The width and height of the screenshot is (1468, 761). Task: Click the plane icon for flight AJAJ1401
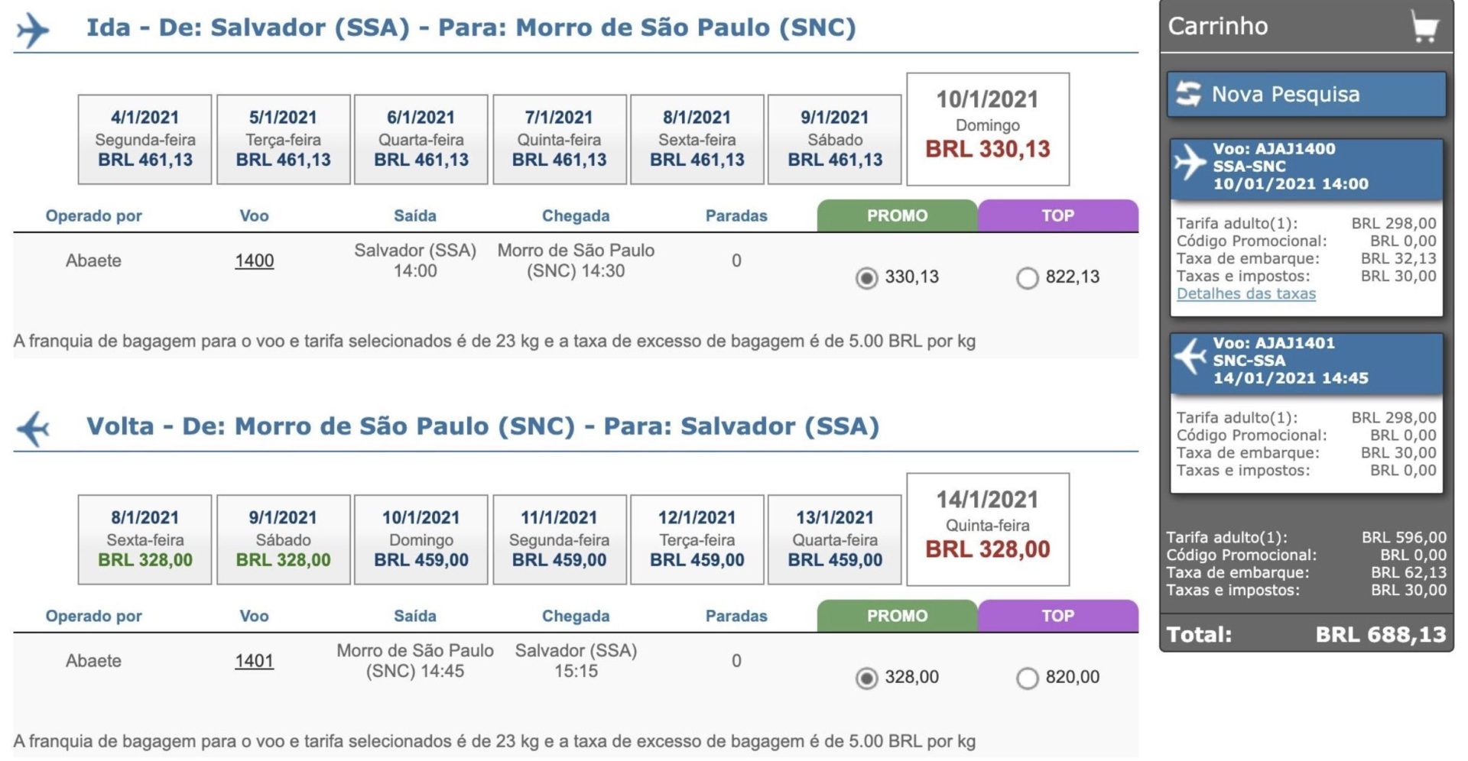(1190, 357)
